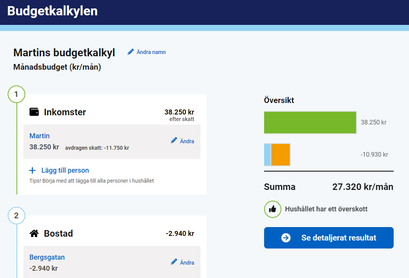409x278 pixels.
Task: Click the house icon beside Bostad
Action: (34, 233)
